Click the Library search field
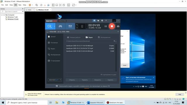This screenshot has width=187, height=105. 11,12
